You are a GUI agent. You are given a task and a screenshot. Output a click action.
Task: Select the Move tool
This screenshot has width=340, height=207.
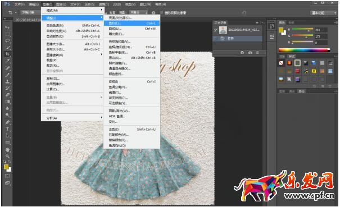tap(8, 27)
